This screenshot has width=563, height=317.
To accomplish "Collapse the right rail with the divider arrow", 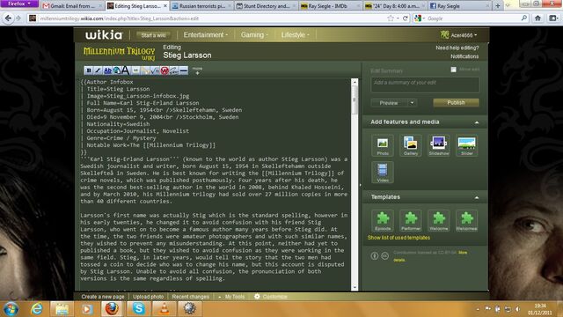I will 360,186.
